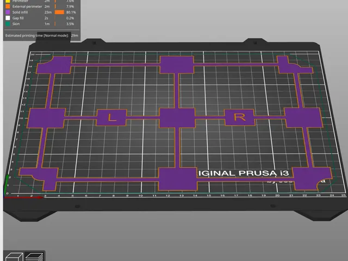Click the top-left corner pad with curved cutout
The height and width of the screenshot is (261, 348).
pyautogui.click(x=54, y=65)
